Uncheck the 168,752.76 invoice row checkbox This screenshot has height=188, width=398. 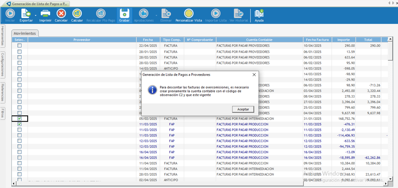(x=19, y=118)
